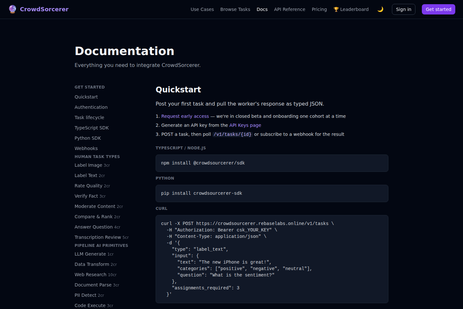
Task: Select Document Parse in the sidebar
Action: [x=97, y=285]
